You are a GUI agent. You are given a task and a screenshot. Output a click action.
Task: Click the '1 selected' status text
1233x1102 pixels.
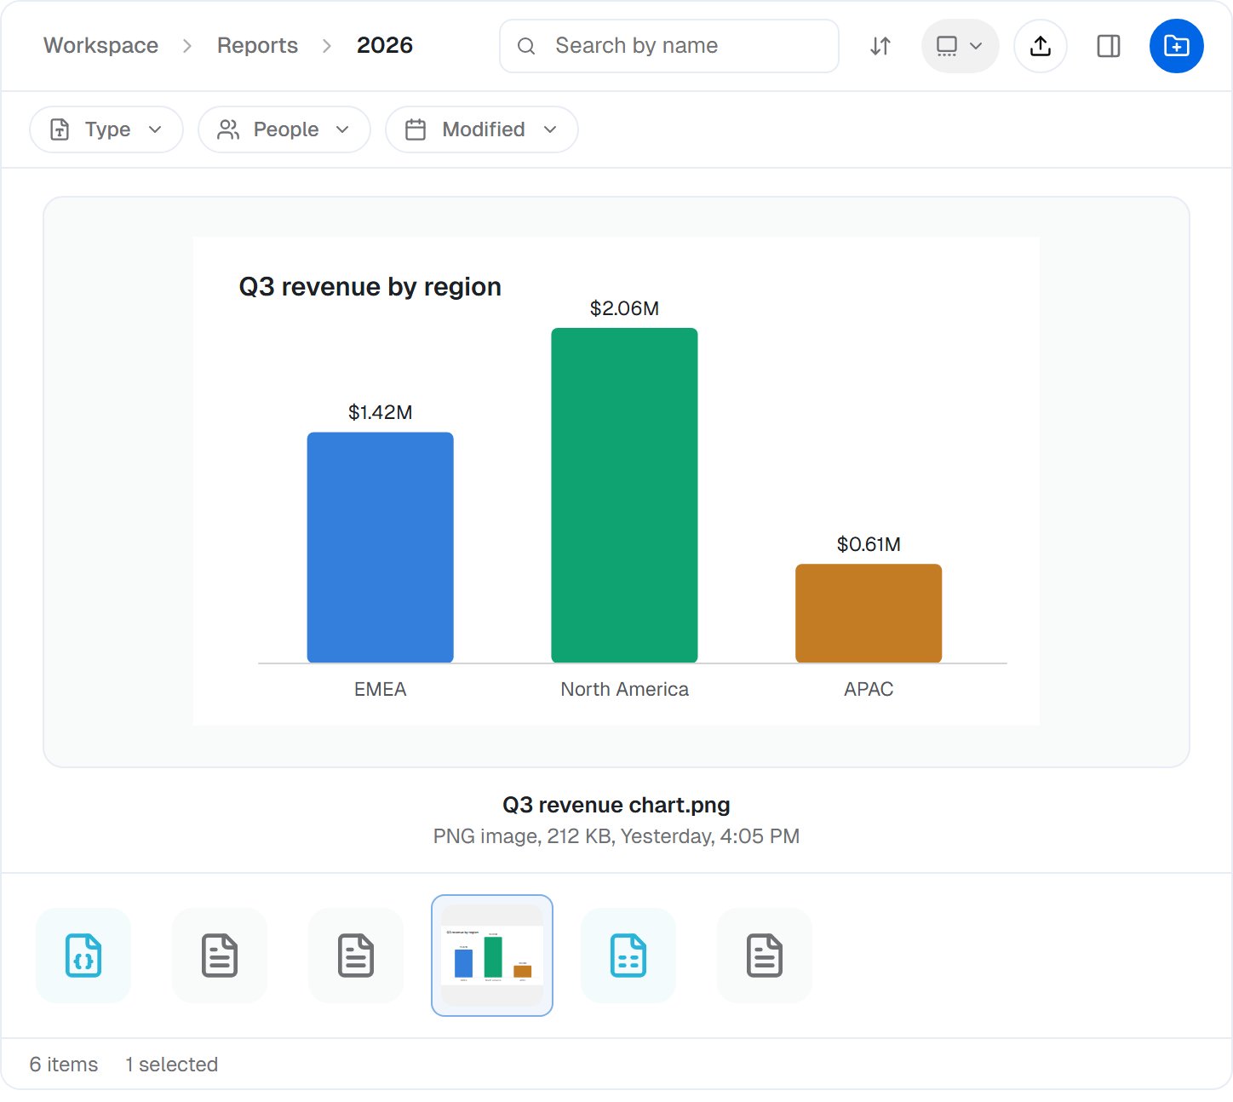coord(172,1065)
